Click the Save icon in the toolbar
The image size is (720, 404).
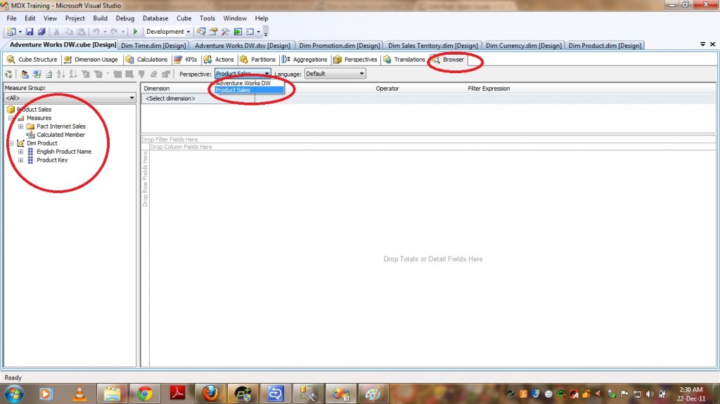(x=31, y=32)
